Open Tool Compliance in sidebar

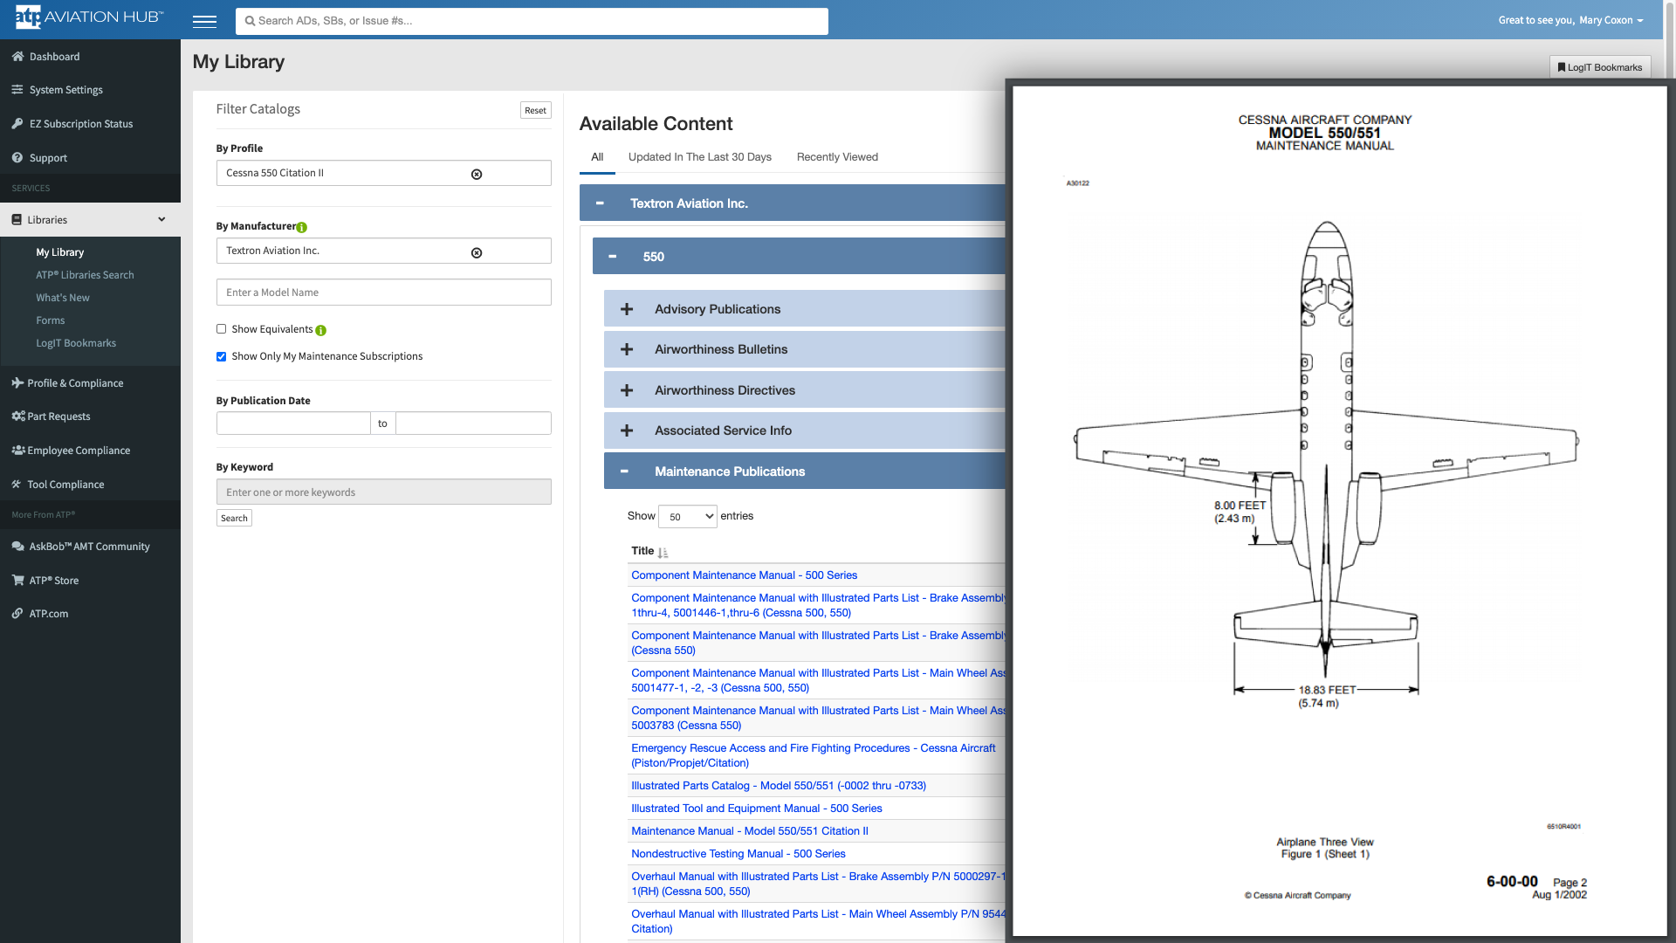coord(65,485)
